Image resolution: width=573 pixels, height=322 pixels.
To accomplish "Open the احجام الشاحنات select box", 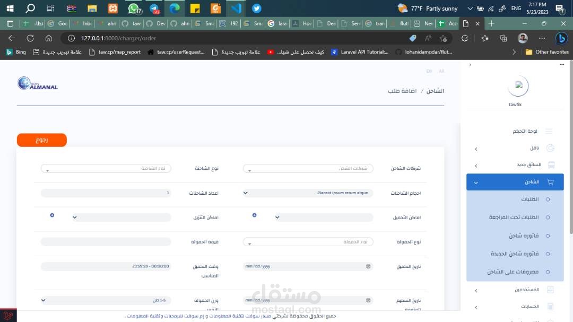I will (x=308, y=193).
